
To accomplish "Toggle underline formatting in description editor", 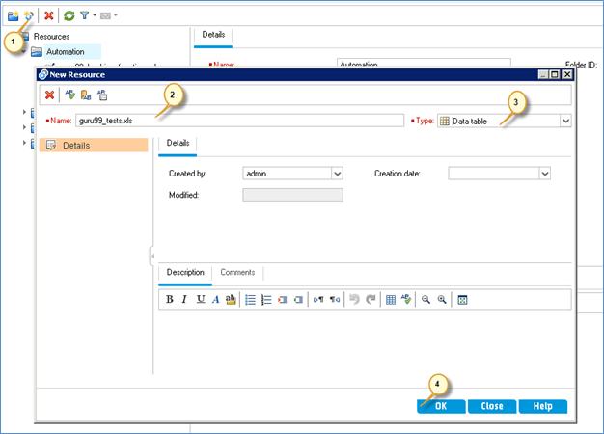I will 200,300.
